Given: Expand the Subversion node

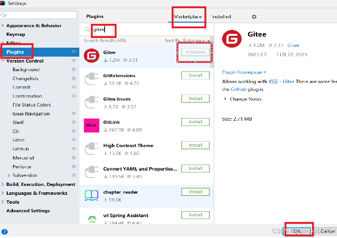Looking at the screenshot, I should click(9, 175).
